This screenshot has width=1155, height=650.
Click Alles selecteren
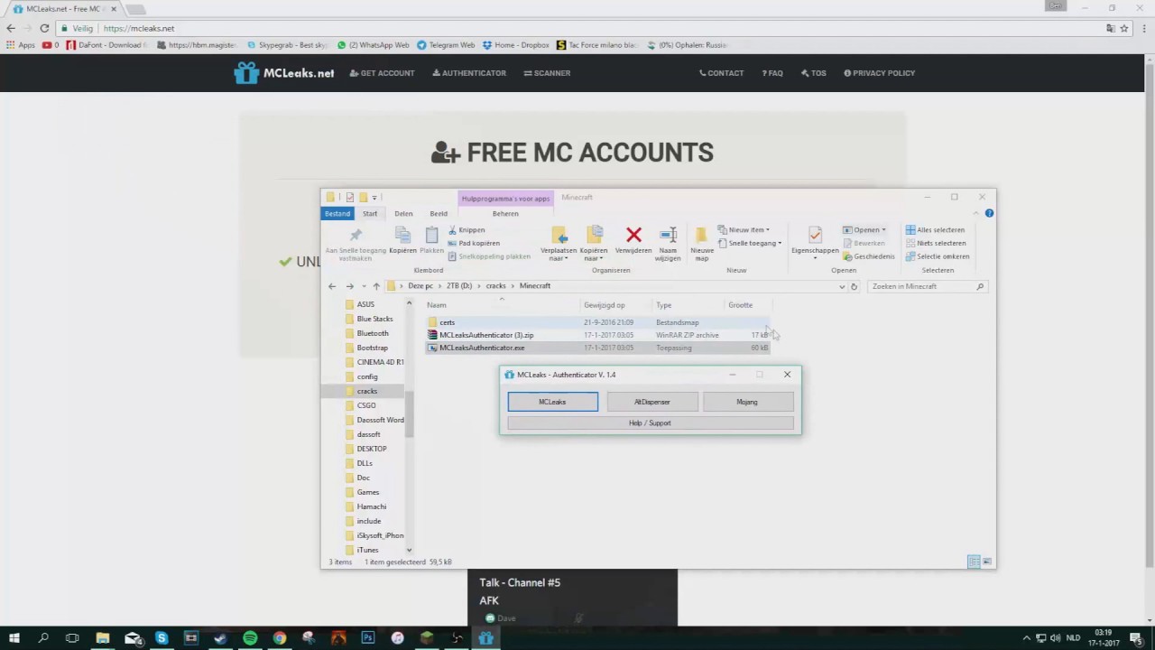tap(935, 230)
